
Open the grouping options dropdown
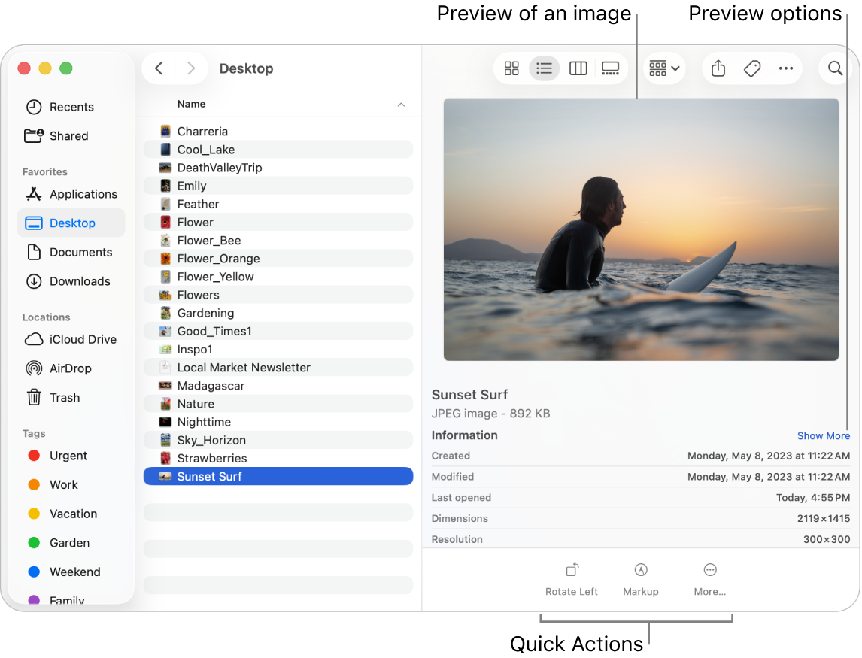click(663, 68)
